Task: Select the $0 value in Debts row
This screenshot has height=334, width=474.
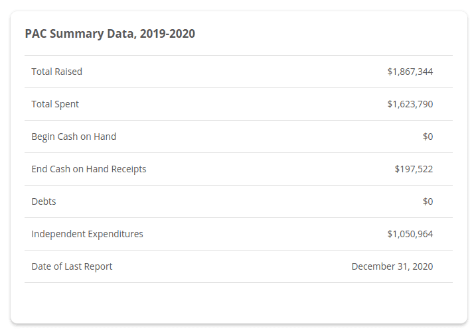Action: coord(428,201)
